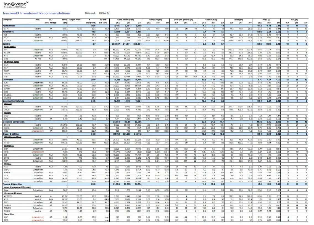Click the 'Asset Management Company' subsection heading
This screenshot has width=314, height=225.
18,187
